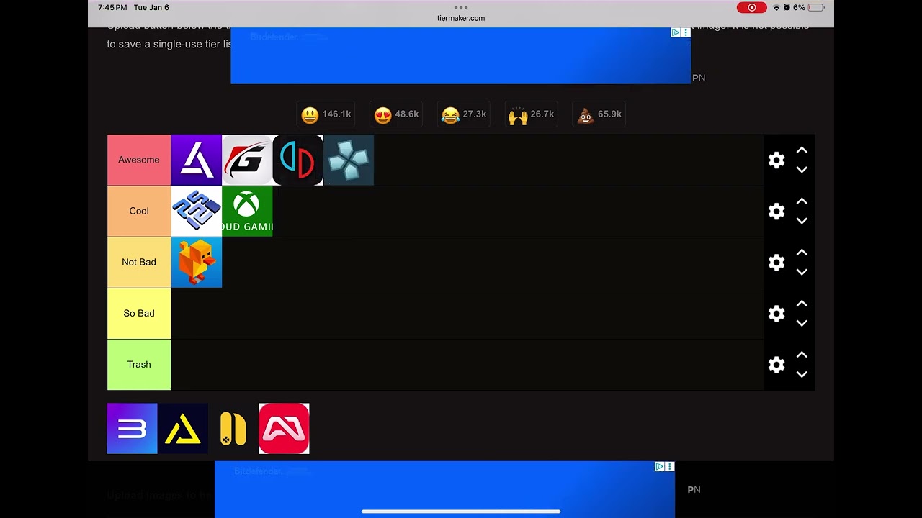Image resolution: width=922 pixels, height=518 pixels.
Task: Select the Xbox Cloud Gaming icon in Cool tier
Action: coord(247,211)
